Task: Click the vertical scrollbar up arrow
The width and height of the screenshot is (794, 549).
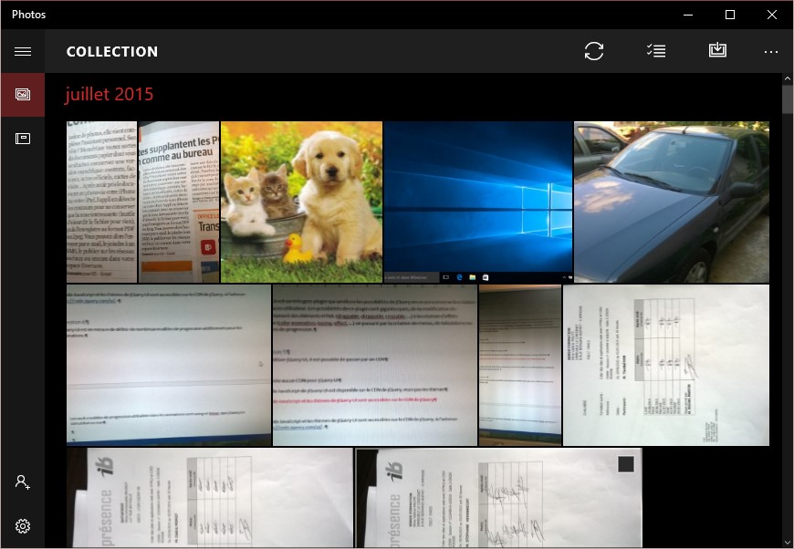Action: click(x=787, y=80)
